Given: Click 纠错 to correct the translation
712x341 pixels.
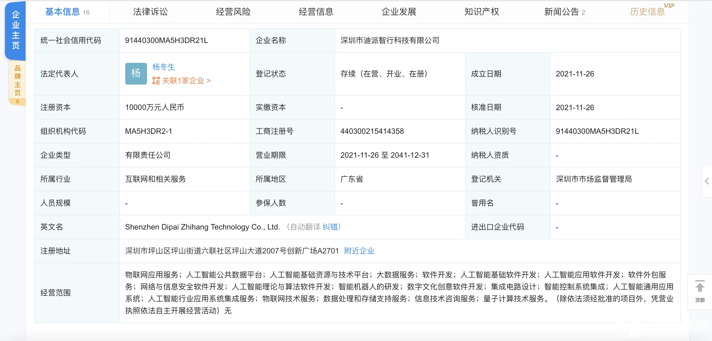Looking at the screenshot, I should 330,227.
